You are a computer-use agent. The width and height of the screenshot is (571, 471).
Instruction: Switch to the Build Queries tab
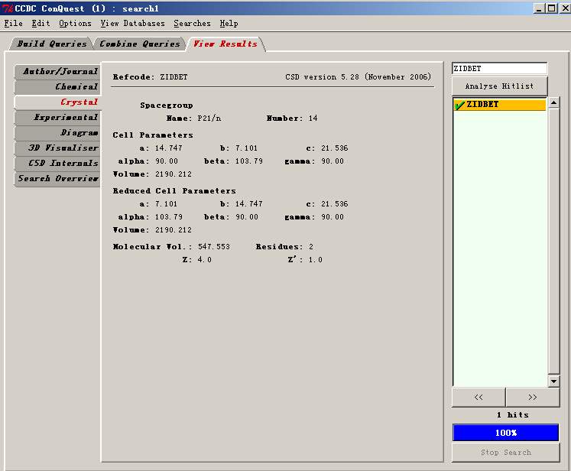(x=52, y=44)
